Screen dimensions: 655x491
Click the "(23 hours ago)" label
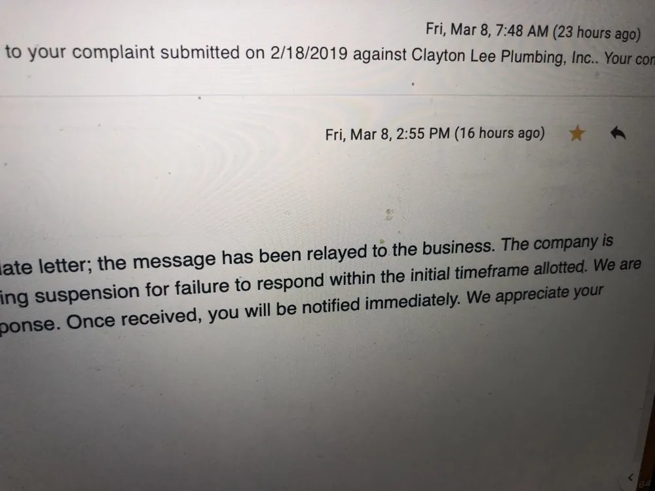[596, 31]
